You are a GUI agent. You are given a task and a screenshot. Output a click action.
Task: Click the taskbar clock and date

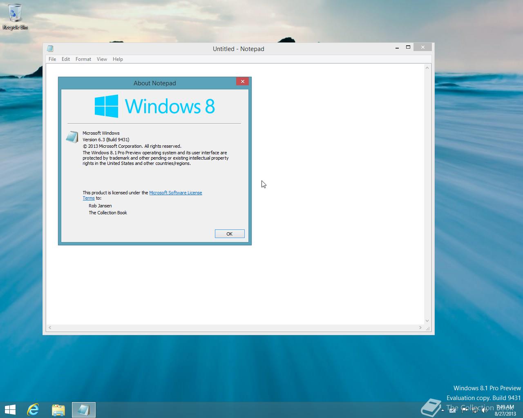pos(505,410)
